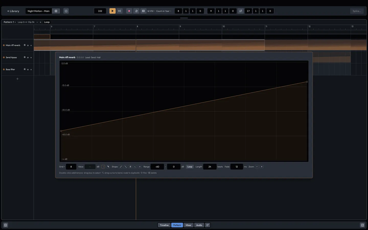This screenshot has width=368, height=230.
Task: Open settings for Send hipass lane
Action: (28, 57)
